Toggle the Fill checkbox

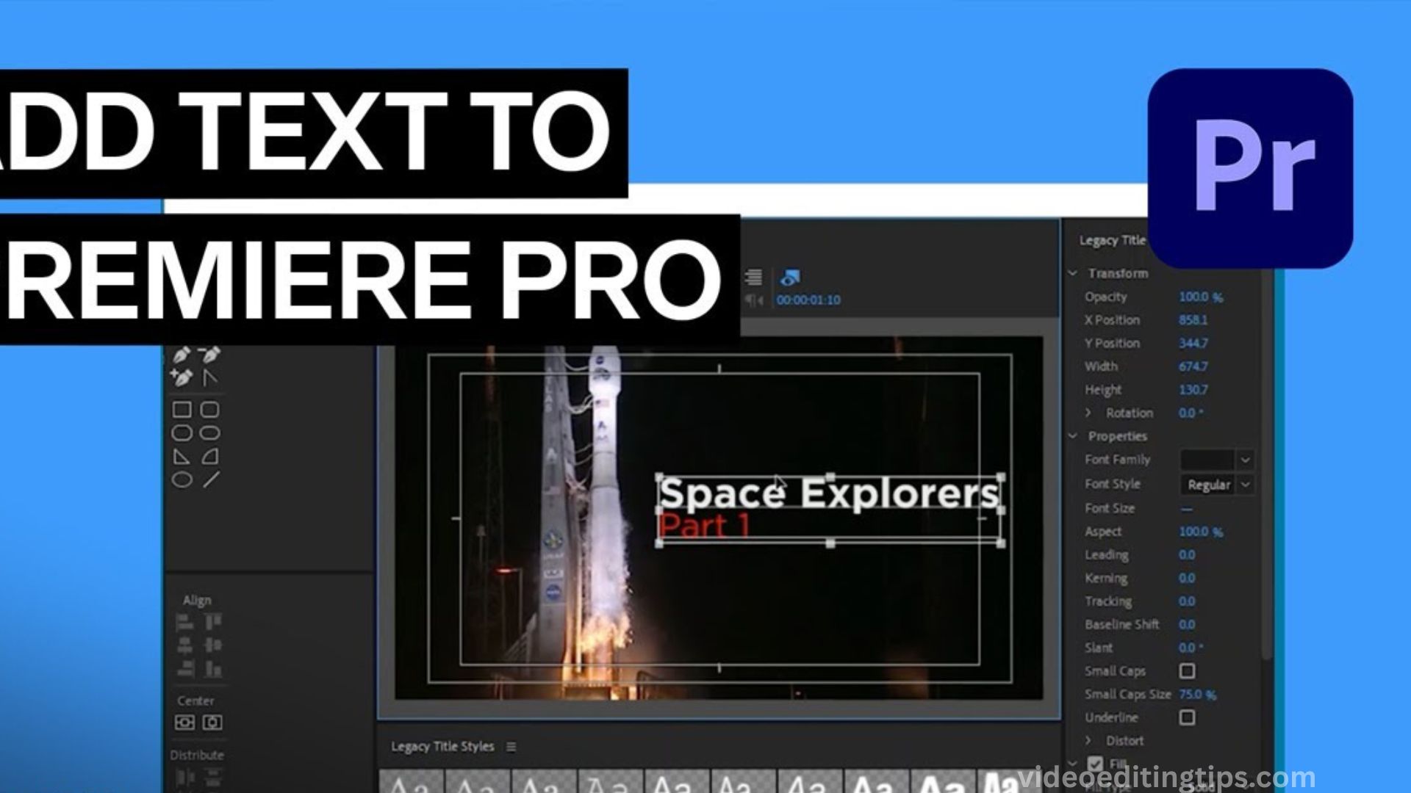1095,764
